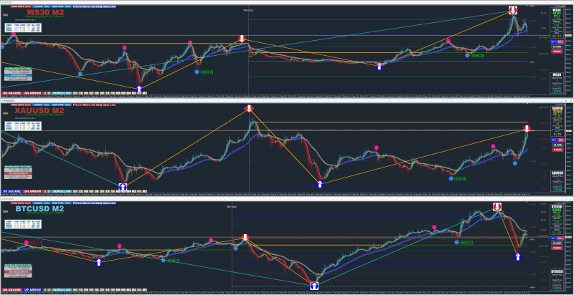Switch WS30 chart to M1 timeframe
This screenshot has width=574, height=295.
pos(145,93)
